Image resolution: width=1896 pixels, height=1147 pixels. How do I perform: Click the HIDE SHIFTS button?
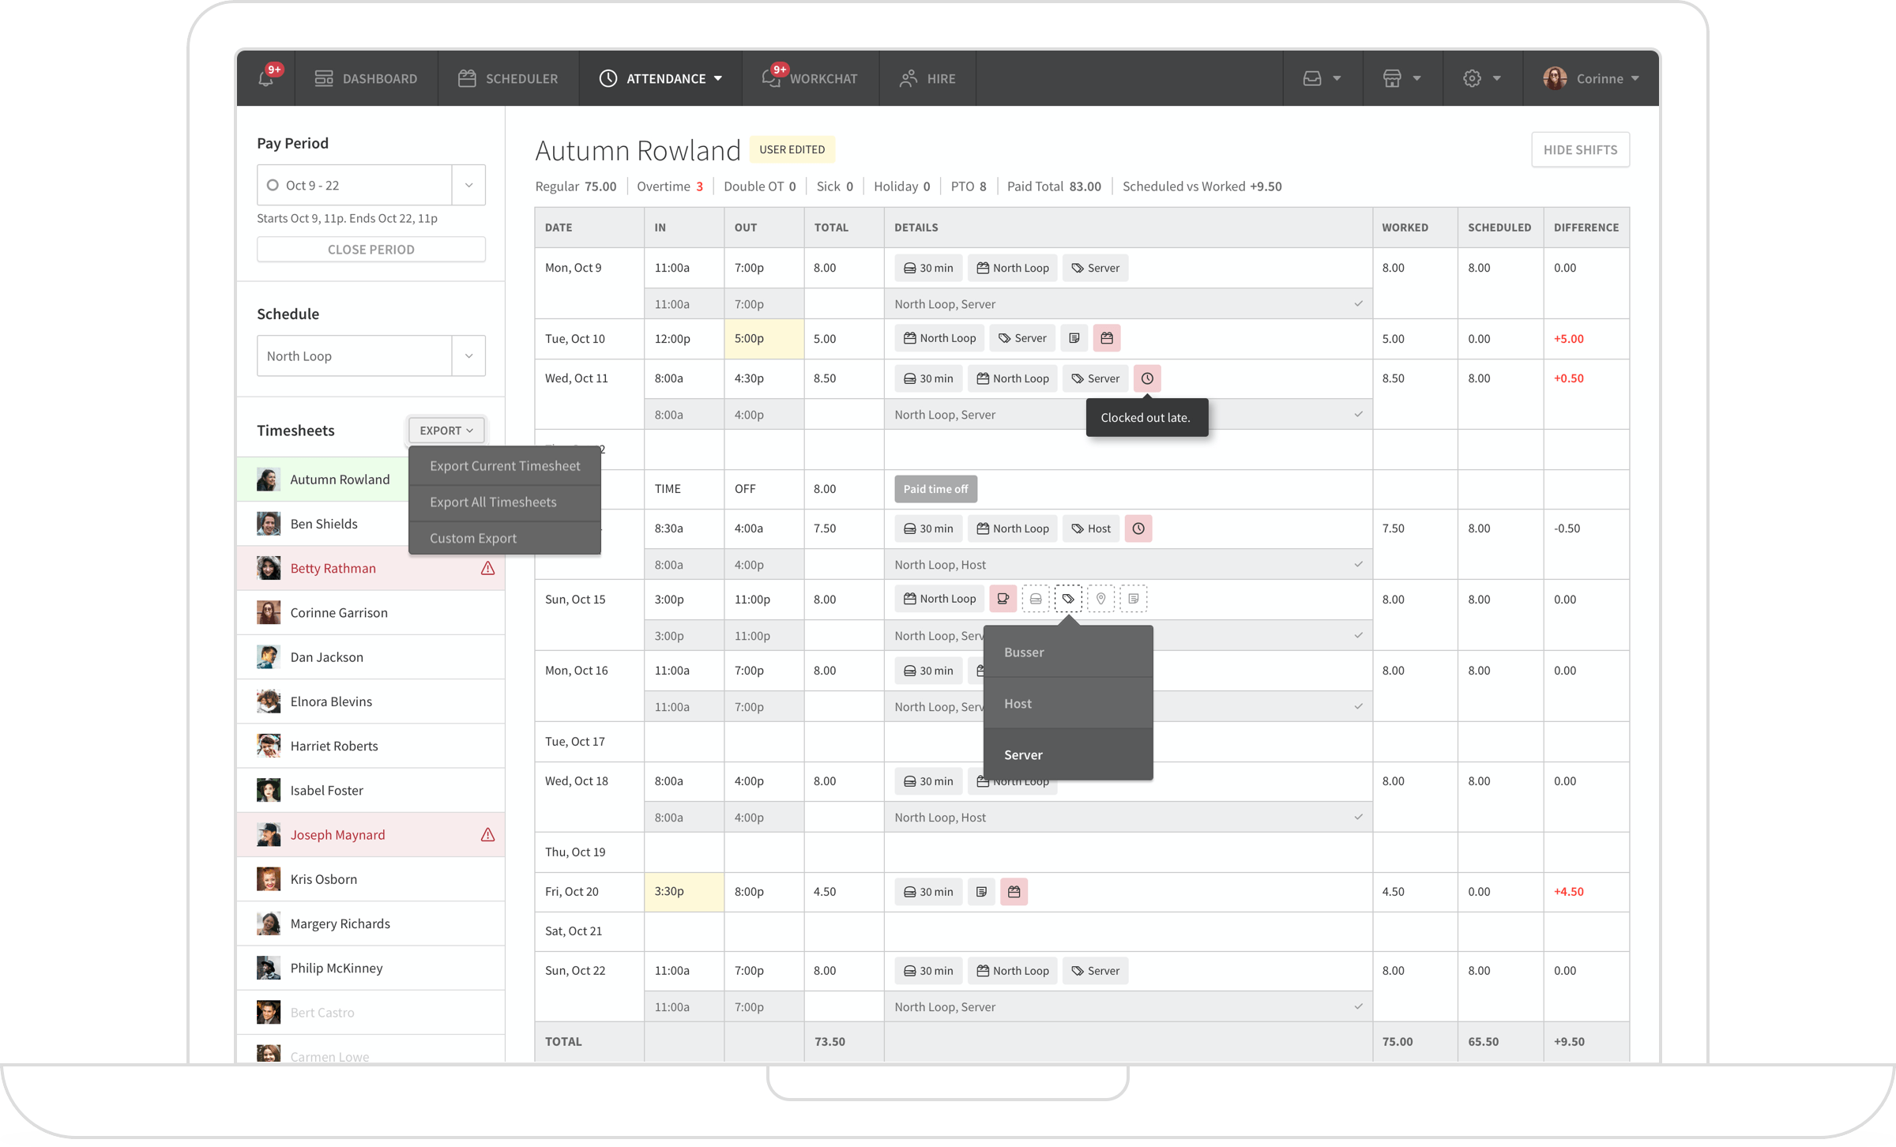(1580, 149)
